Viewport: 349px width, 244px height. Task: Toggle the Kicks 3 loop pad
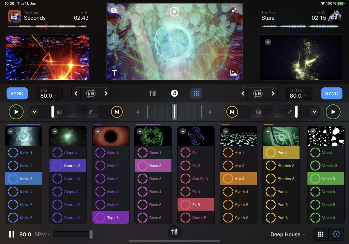point(23,178)
